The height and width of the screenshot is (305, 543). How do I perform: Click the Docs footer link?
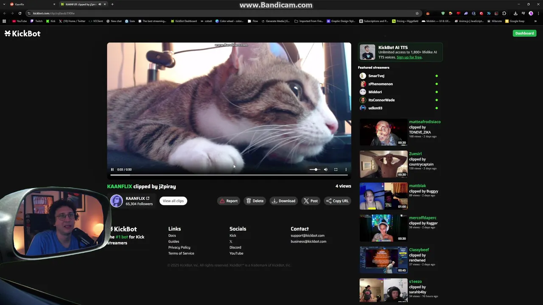point(172,236)
